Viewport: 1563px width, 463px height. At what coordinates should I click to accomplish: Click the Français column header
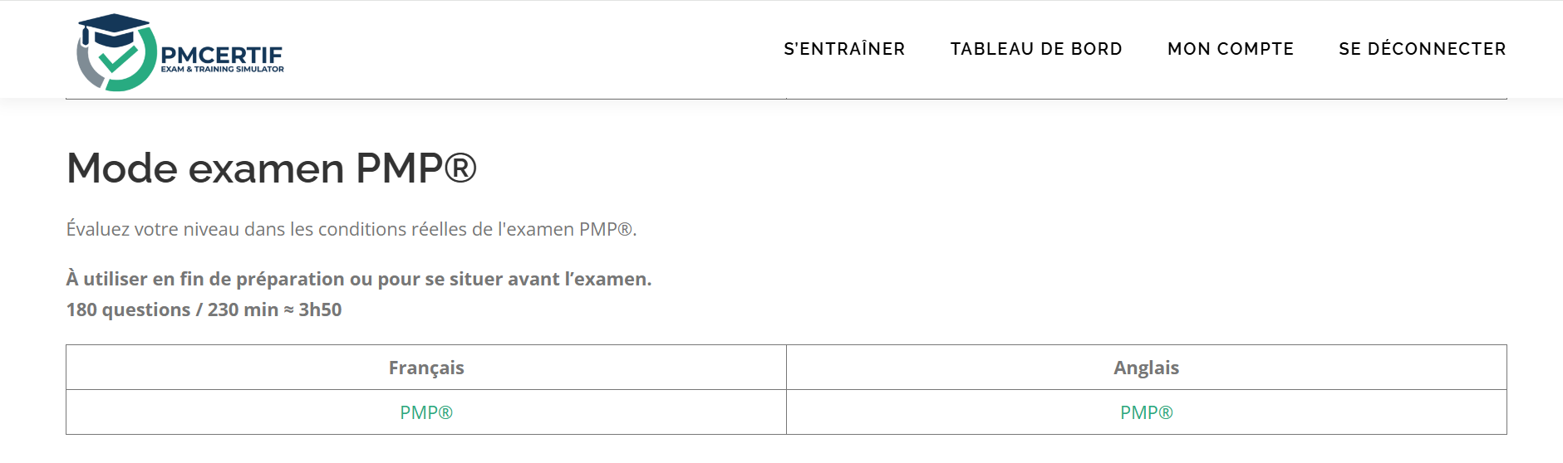tap(426, 368)
